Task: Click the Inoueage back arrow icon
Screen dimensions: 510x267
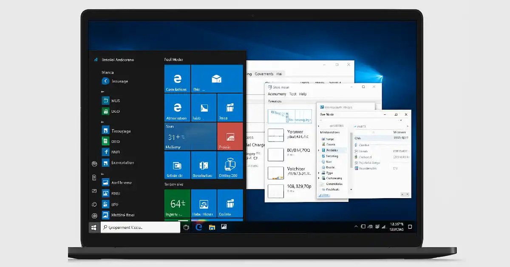Action: click(105, 81)
